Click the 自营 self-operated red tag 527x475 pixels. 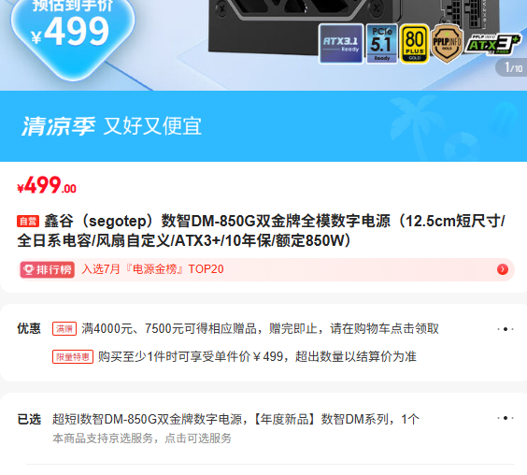pos(28,222)
